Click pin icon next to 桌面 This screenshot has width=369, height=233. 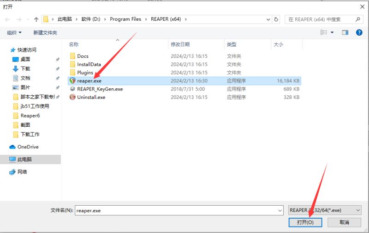pyautogui.click(x=57, y=60)
